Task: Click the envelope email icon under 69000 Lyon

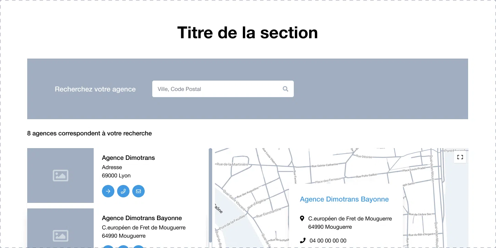Action: pos(138,191)
